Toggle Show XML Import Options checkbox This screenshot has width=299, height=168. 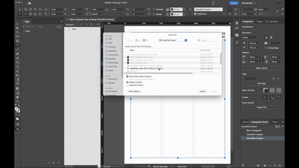(x=127, y=76)
